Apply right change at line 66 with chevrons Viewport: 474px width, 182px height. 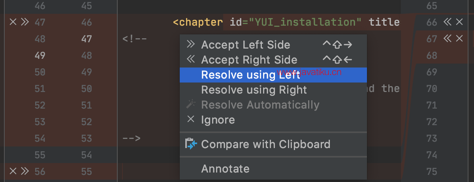coord(447,22)
